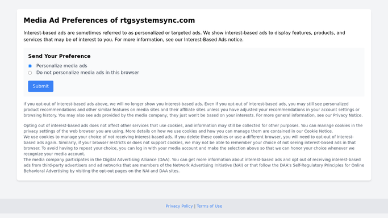Click the 'Media Ad Preferences of rtgsystemsync.com' heading

click(x=109, y=20)
